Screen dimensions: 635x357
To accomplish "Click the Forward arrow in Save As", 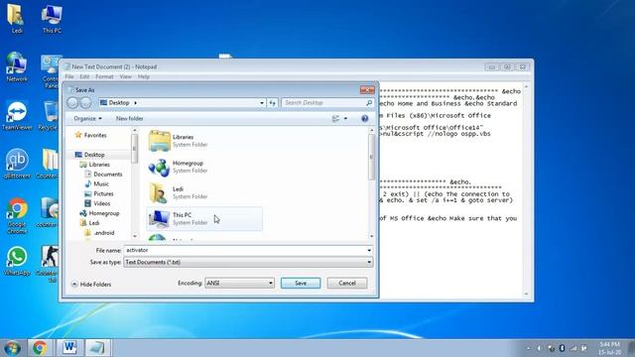I will pyautogui.click(x=85, y=103).
